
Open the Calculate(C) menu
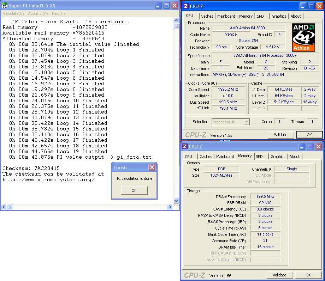click(13, 13)
